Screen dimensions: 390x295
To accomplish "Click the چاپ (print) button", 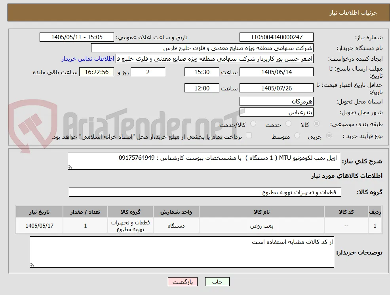I will 217,282.
